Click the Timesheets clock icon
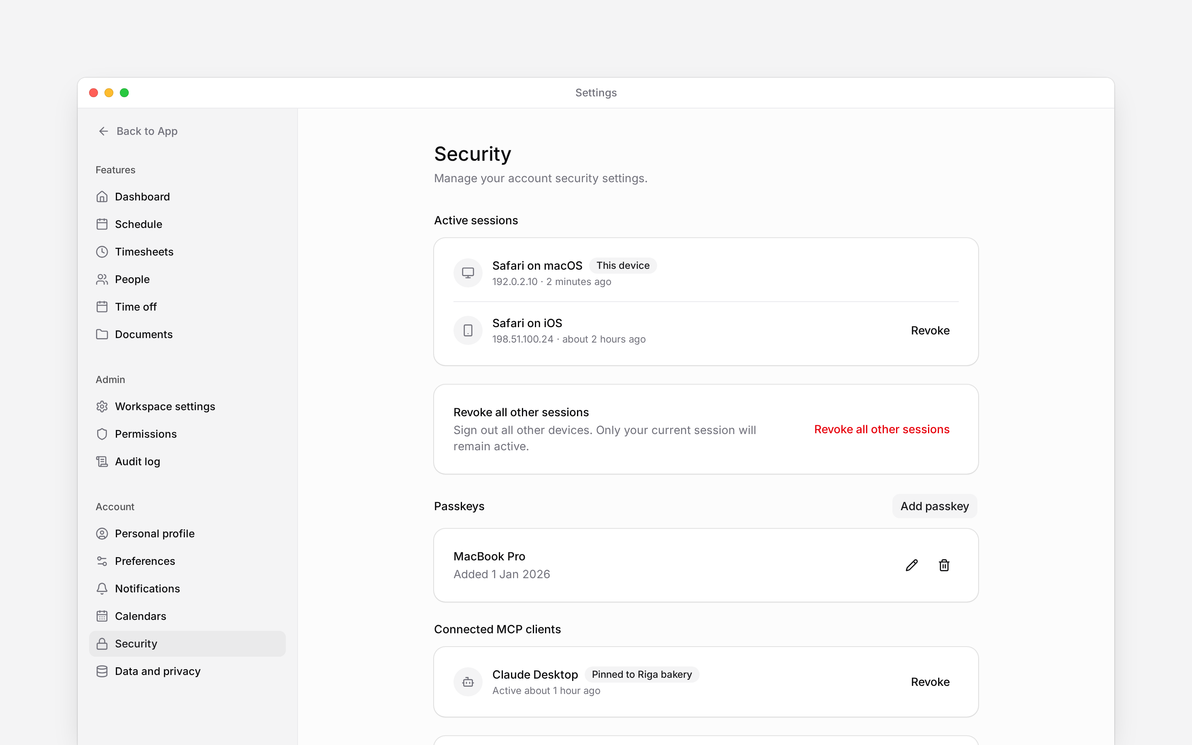 pos(102,252)
